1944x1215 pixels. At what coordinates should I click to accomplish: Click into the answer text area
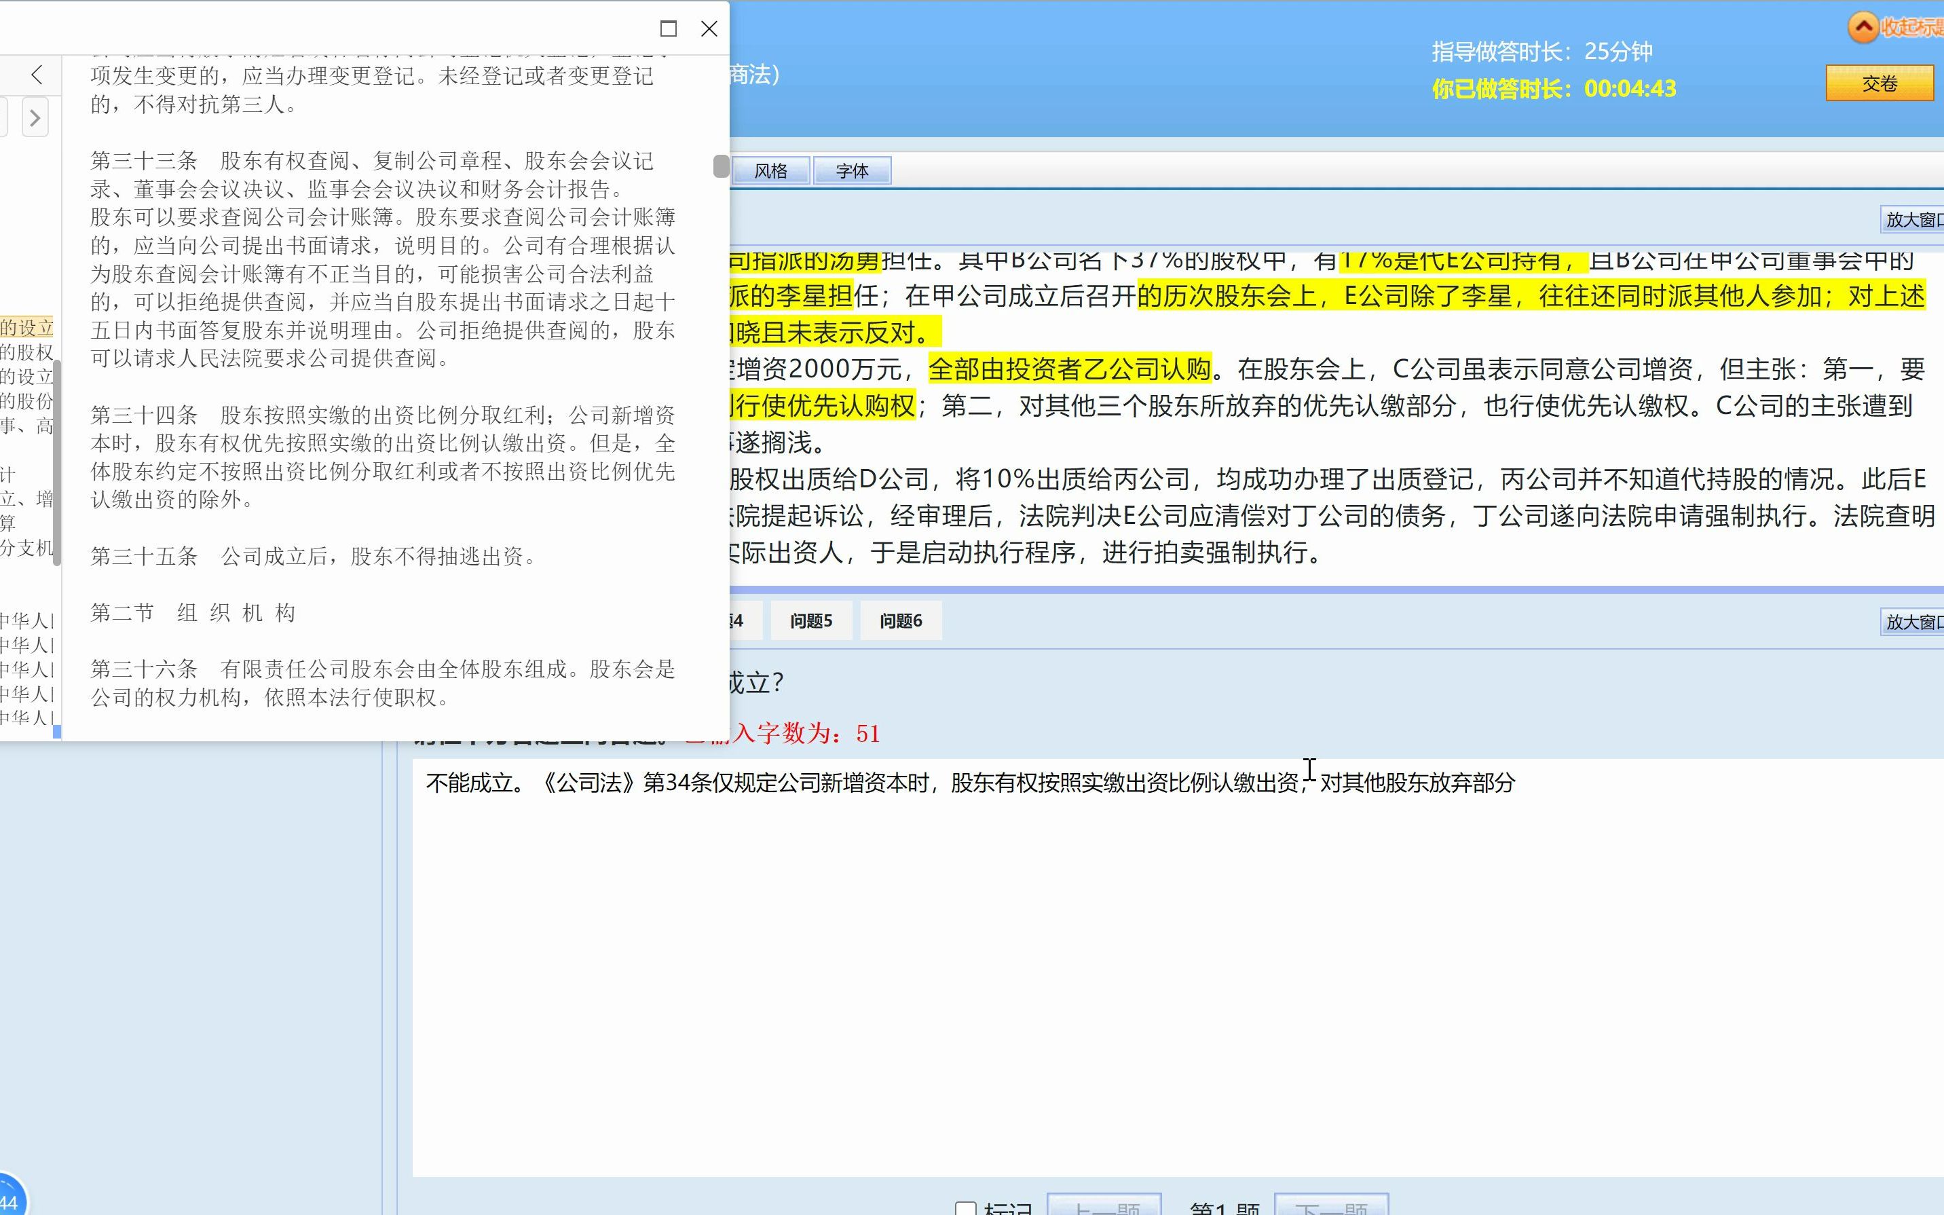pyautogui.click(x=1178, y=967)
